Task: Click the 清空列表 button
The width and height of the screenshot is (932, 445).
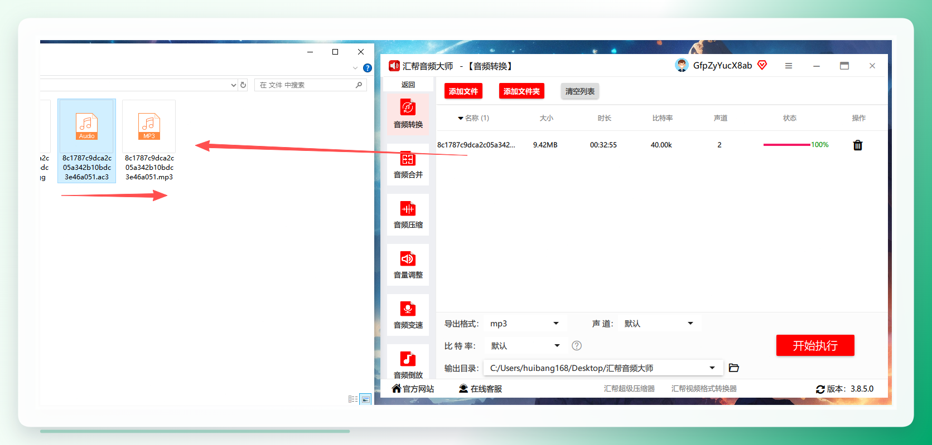Action: (580, 91)
